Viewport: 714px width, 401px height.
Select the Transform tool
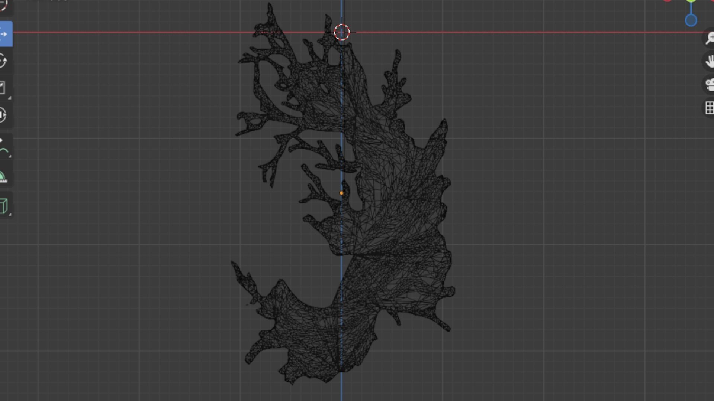tap(3, 115)
